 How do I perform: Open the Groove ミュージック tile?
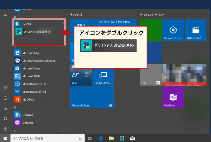click(x=173, y=30)
